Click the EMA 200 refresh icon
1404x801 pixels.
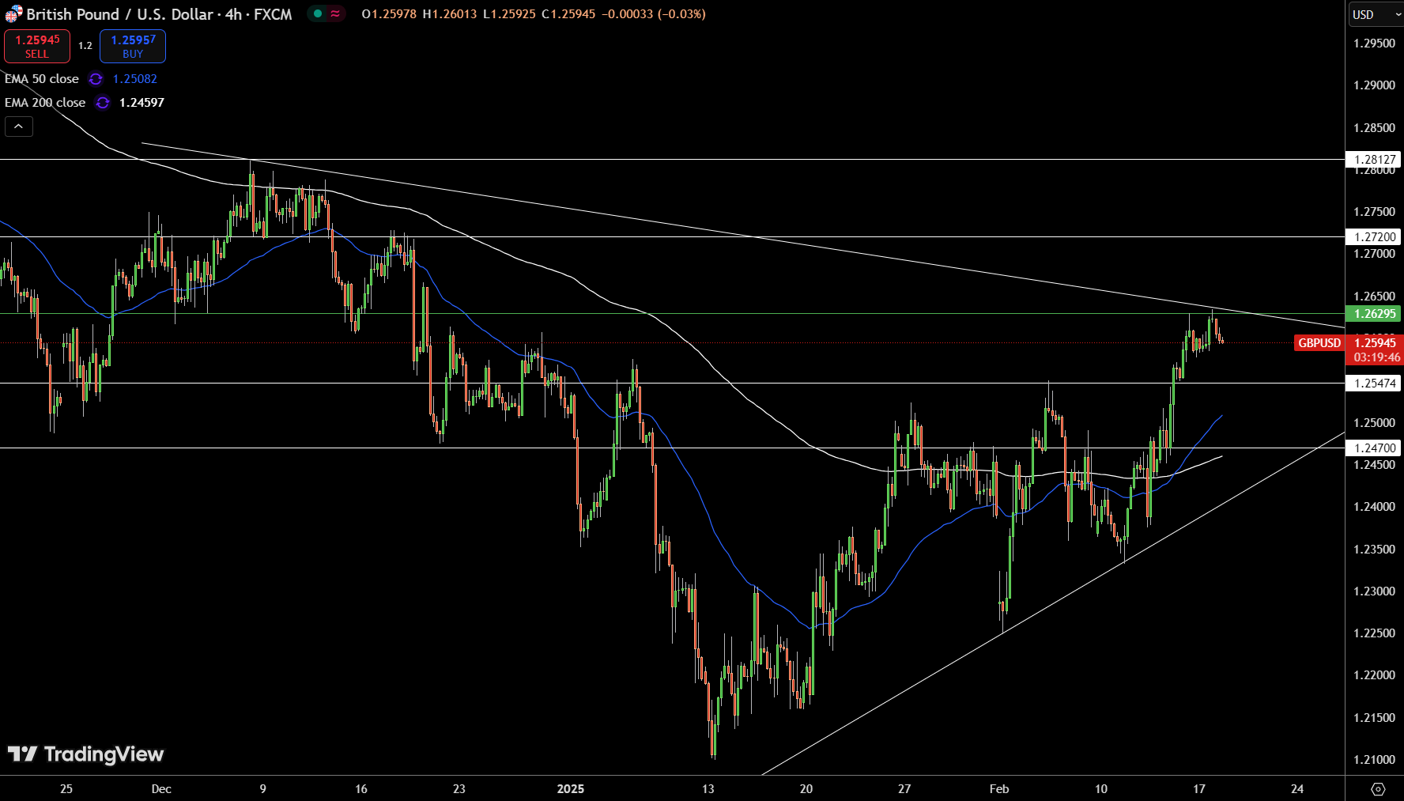(103, 103)
